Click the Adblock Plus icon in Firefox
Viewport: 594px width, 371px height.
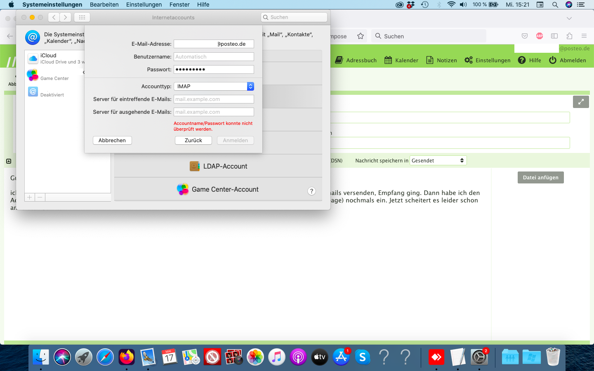point(540,36)
